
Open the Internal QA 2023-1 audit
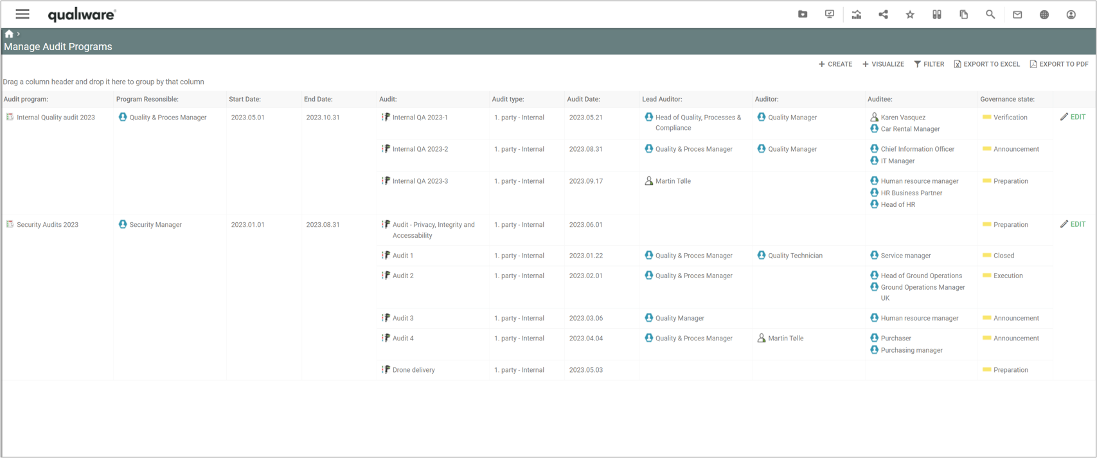pyautogui.click(x=420, y=118)
